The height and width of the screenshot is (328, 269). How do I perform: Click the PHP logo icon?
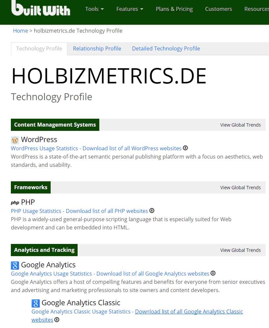(x=15, y=203)
